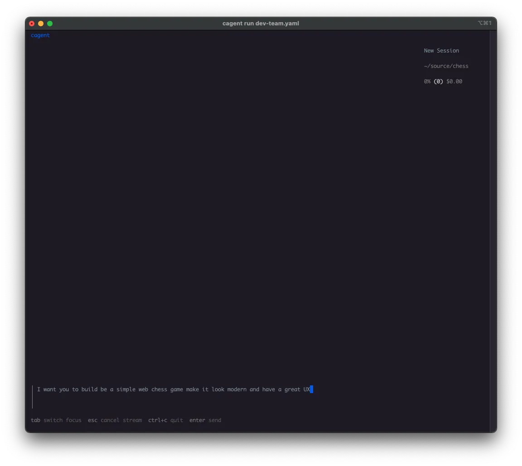Open the New Session entry in sidebar
This screenshot has width=522, height=466.
(441, 50)
